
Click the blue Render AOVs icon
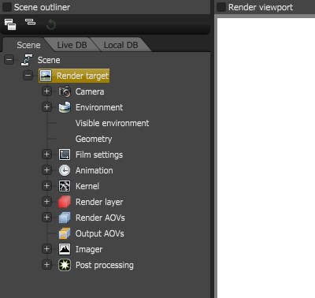pyautogui.click(x=65, y=218)
